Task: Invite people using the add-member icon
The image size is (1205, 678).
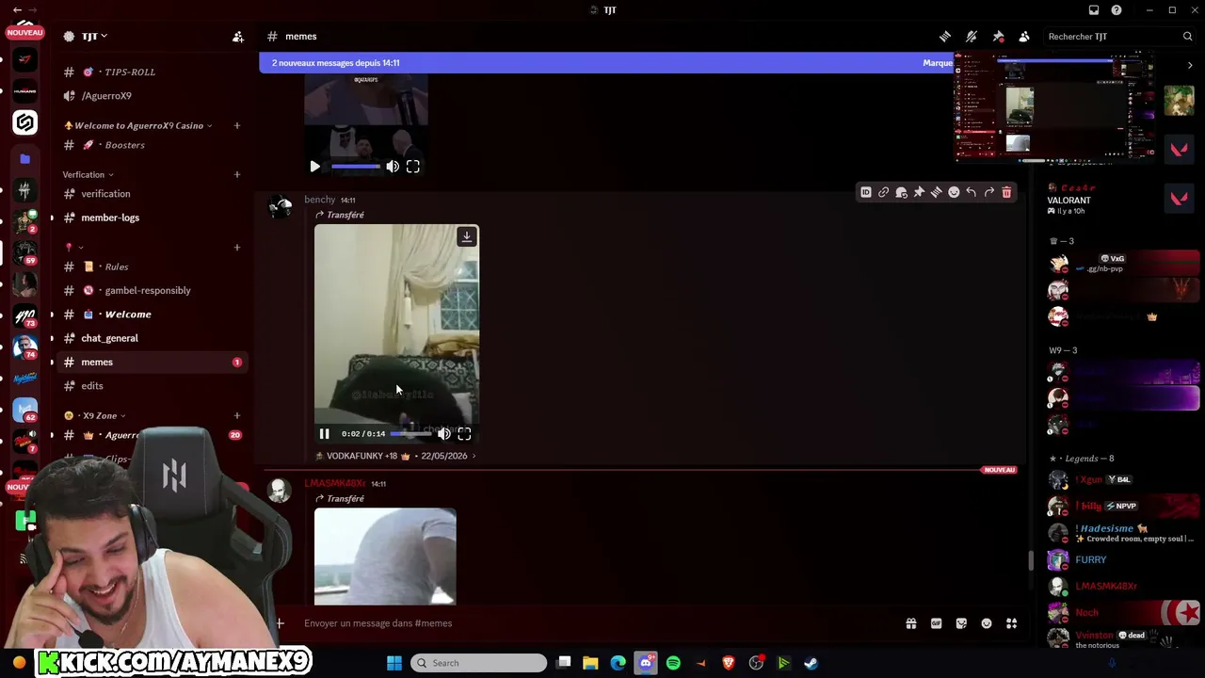Action: pyautogui.click(x=238, y=37)
